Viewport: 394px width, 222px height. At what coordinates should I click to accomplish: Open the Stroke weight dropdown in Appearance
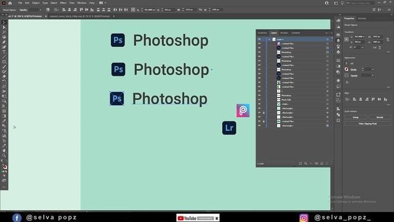click(x=372, y=70)
